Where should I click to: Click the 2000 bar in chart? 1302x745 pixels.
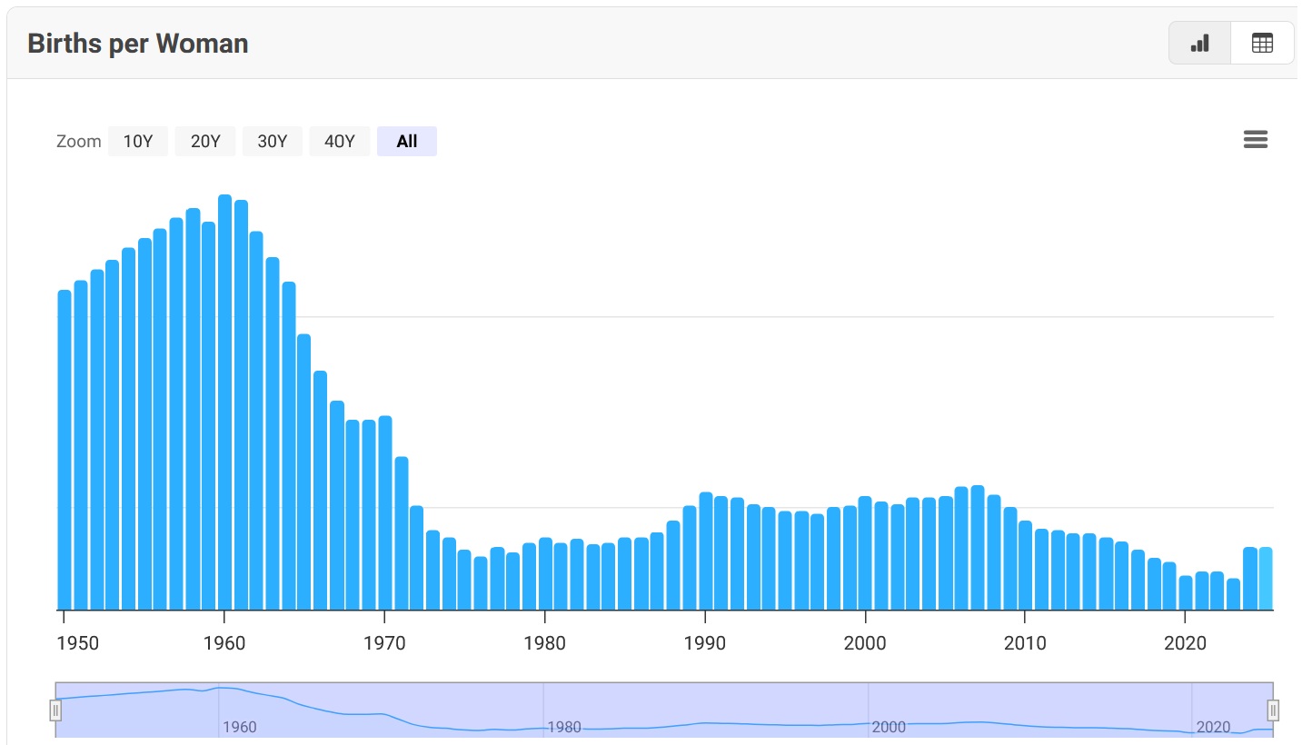(866, 553)
